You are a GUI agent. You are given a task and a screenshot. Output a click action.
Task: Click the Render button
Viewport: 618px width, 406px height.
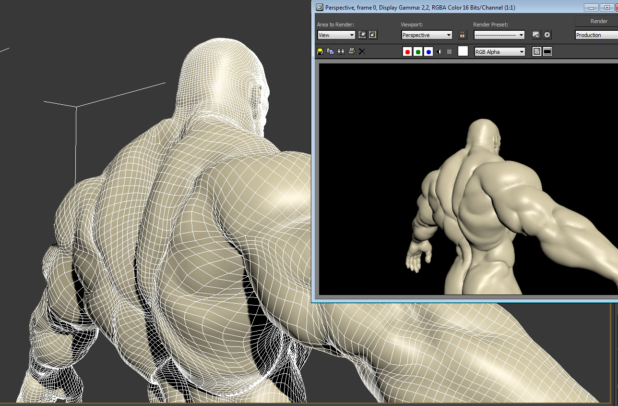pyautogui.click(x=596, y=21)
